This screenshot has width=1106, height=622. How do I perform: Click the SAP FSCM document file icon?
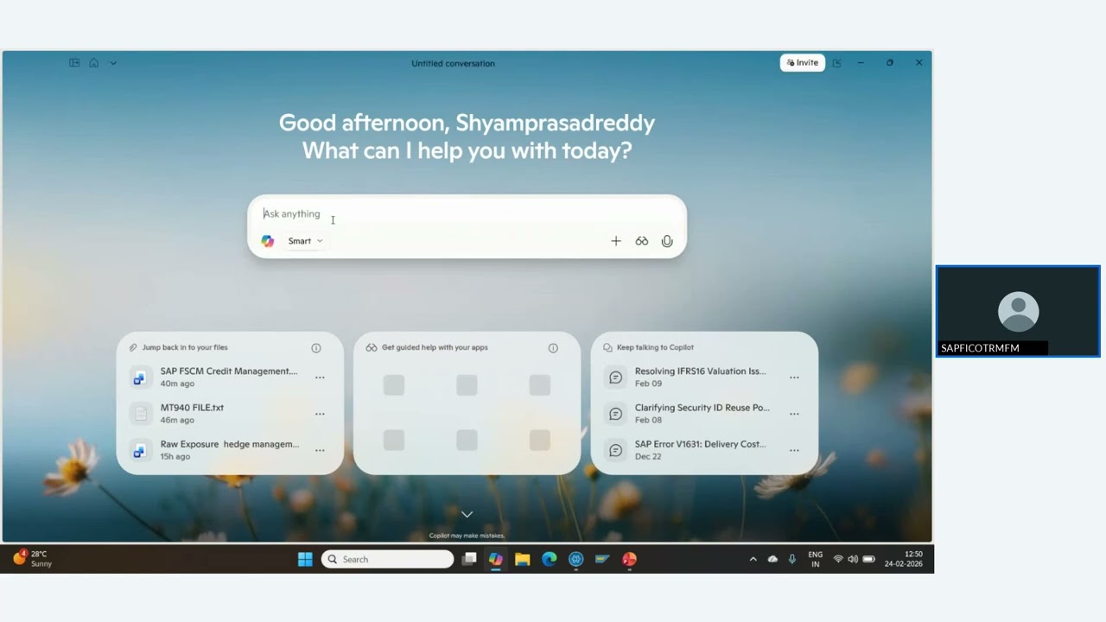[x=139, y=378]
